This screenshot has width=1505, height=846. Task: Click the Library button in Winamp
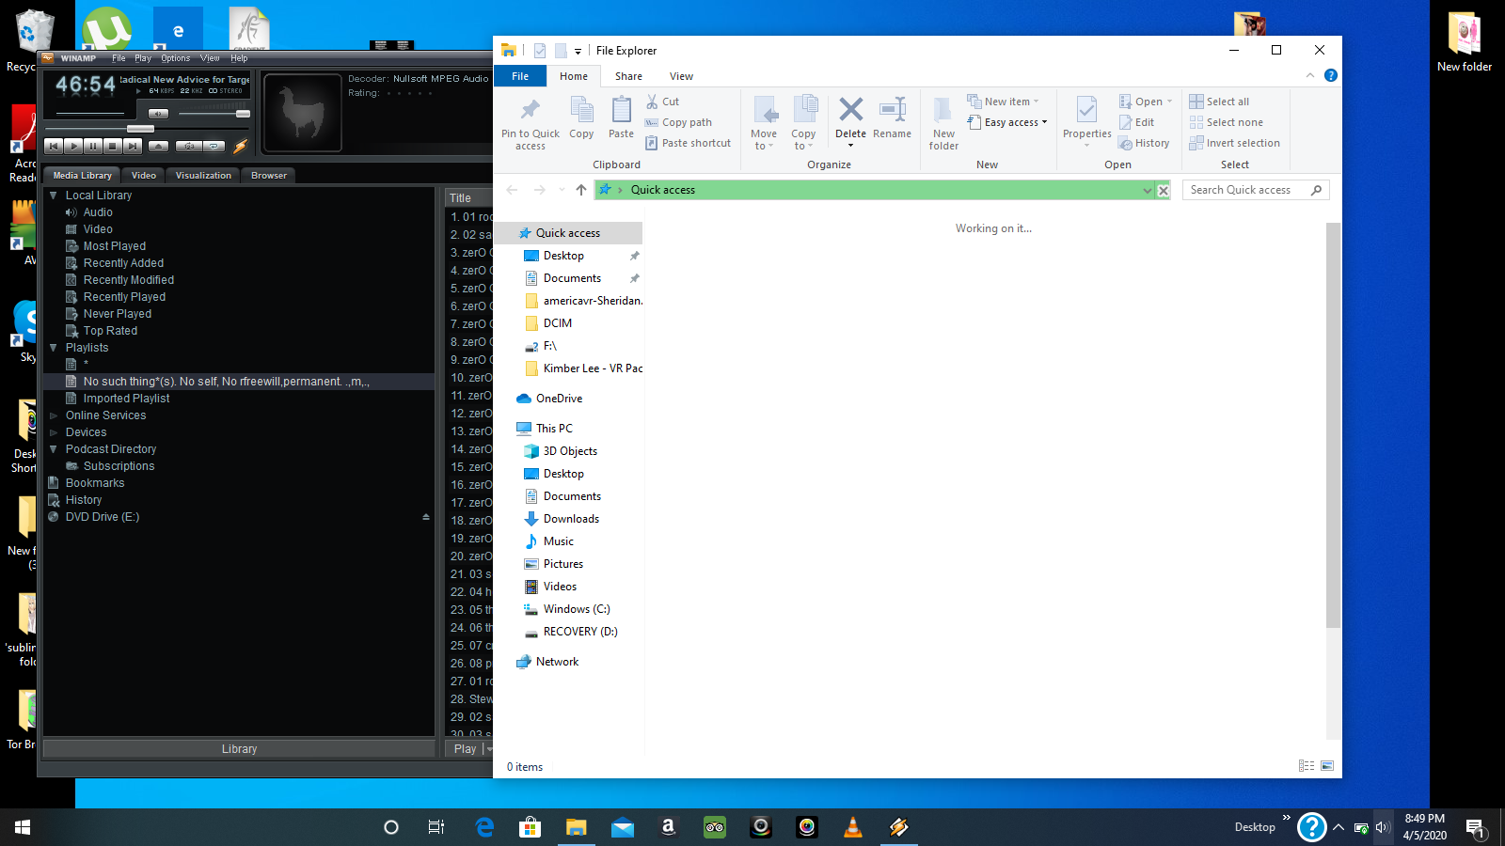click(x=239, y=749)
